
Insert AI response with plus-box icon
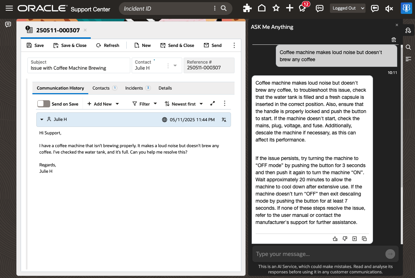point(354,239)
